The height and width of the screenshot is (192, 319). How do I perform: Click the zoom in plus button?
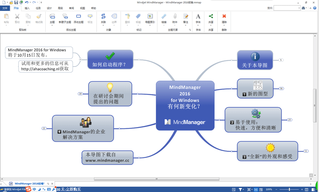[x=302, y=189]
